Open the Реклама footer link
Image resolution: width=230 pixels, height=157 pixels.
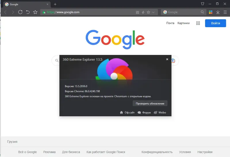49,152
